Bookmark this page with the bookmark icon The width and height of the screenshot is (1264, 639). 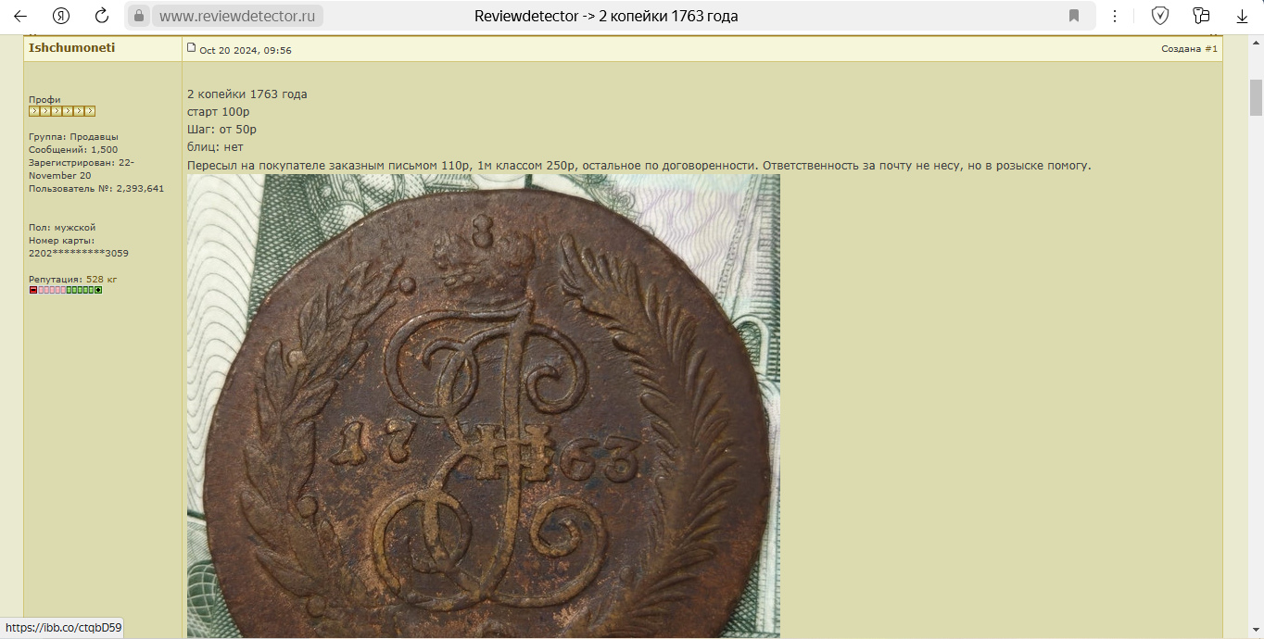pyautogui.click(x=1074, y=16)
